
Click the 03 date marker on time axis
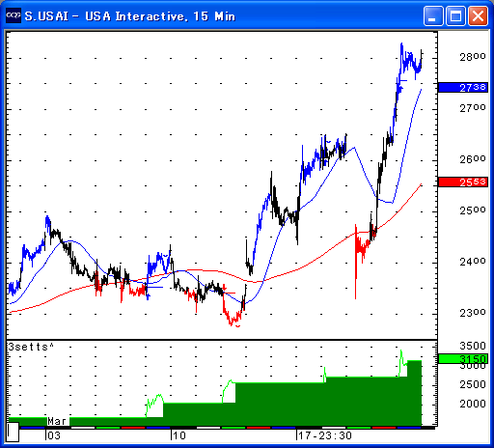point(54,435)
